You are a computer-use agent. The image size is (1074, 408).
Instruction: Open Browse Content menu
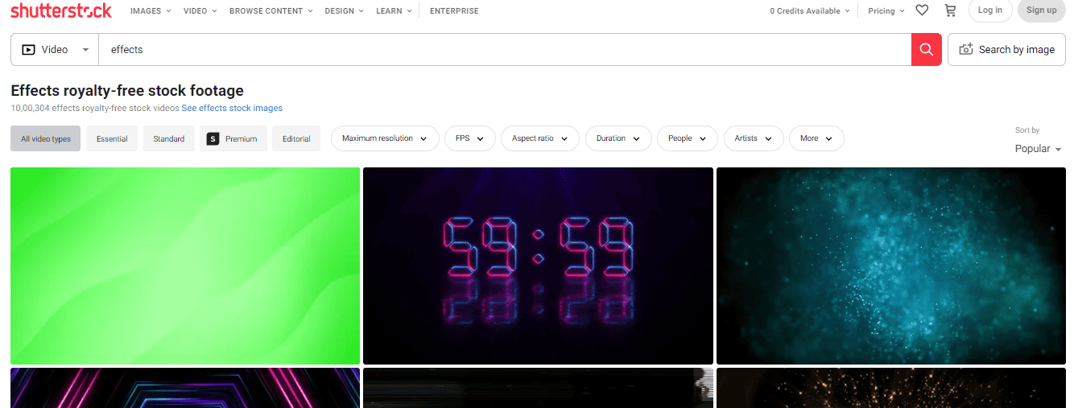pos(271,10)
